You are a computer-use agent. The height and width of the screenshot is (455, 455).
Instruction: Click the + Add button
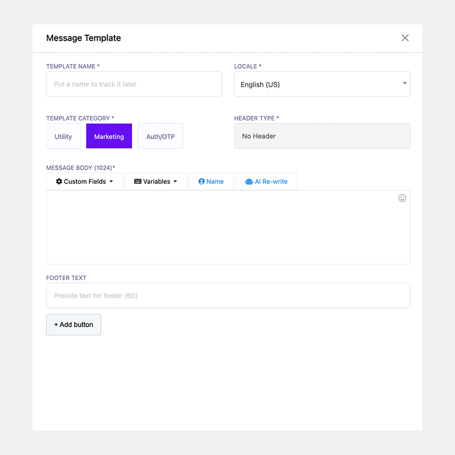click(x=74, y=324)
